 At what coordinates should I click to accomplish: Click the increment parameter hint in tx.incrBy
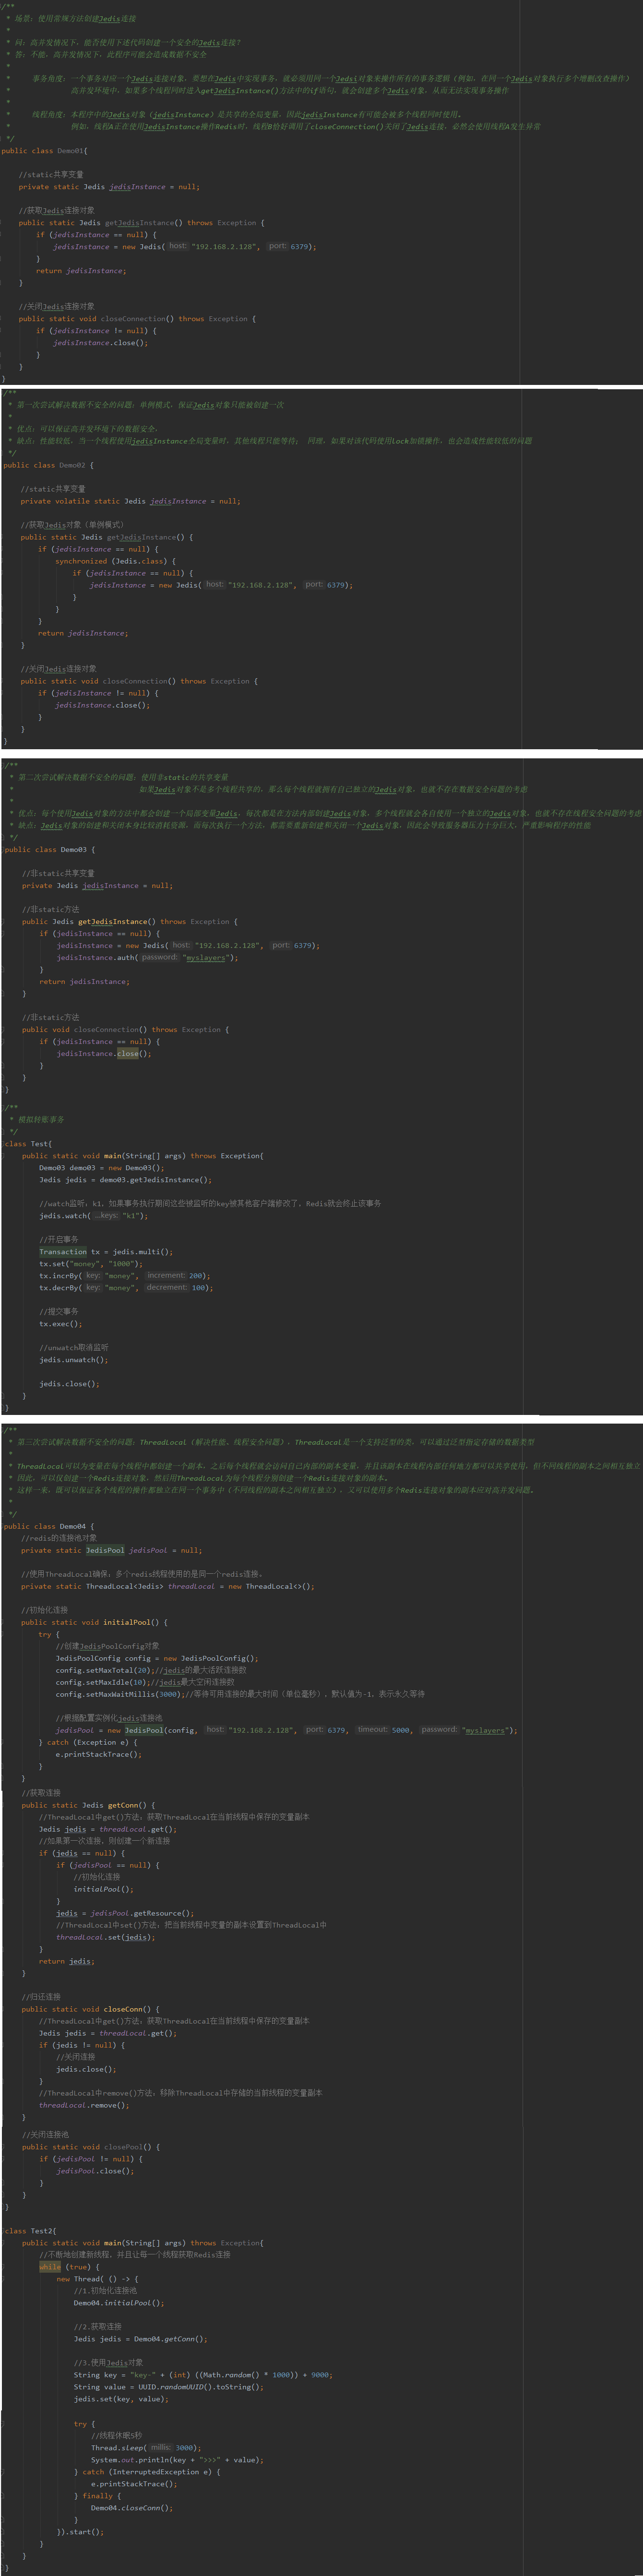coord(165,1275)
